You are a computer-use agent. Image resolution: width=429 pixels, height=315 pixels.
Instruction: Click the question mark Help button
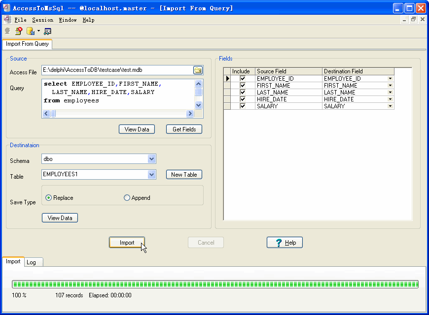(x=285, y=242)
